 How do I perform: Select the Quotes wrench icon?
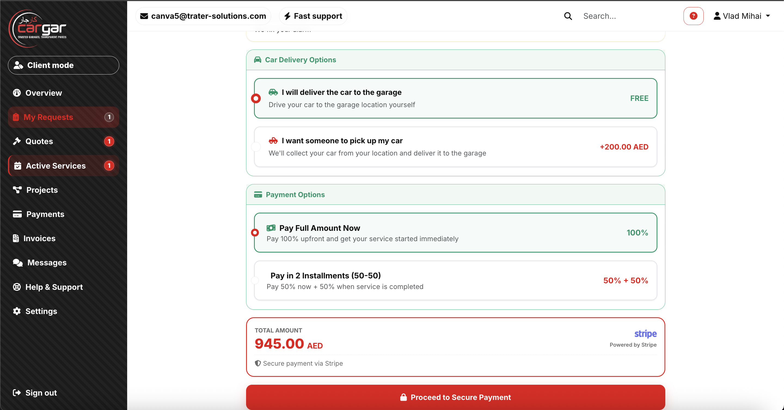[x=17, y=141]
